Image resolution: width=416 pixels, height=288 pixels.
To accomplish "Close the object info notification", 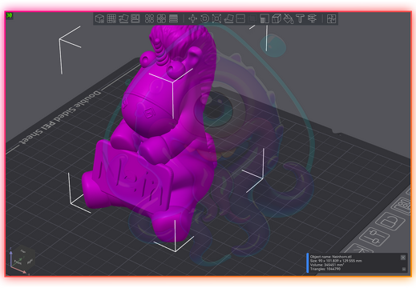I will coord(403,258).
